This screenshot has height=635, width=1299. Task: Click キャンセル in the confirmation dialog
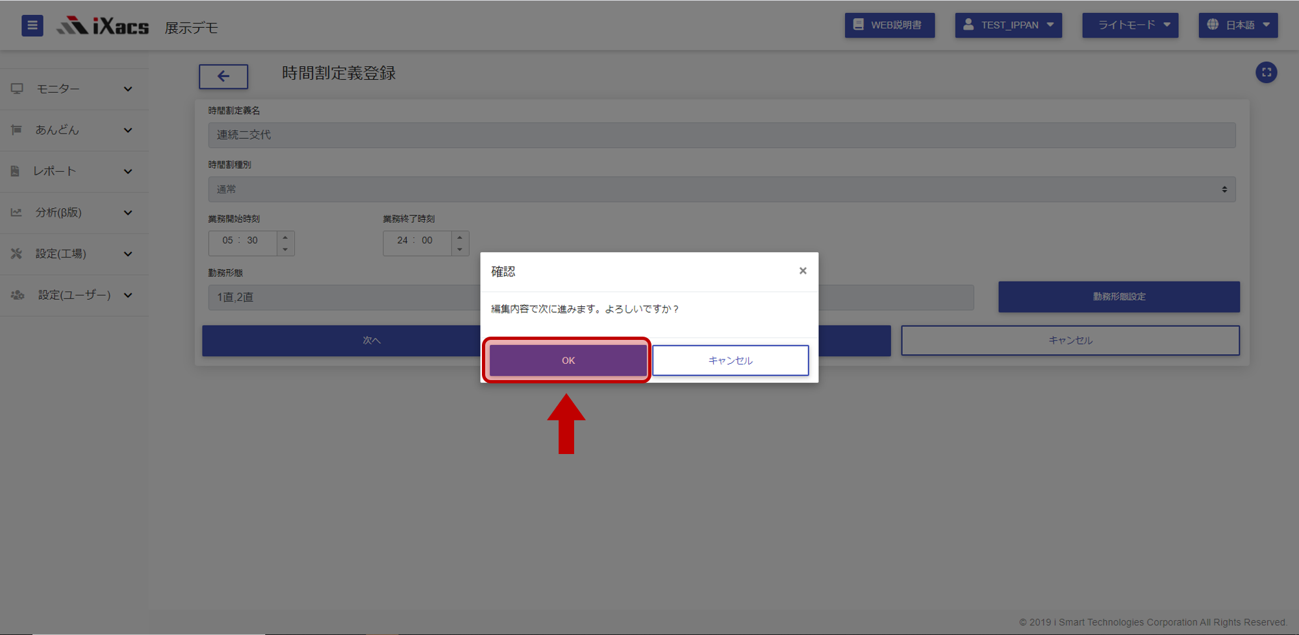click(x=730, y=361)
